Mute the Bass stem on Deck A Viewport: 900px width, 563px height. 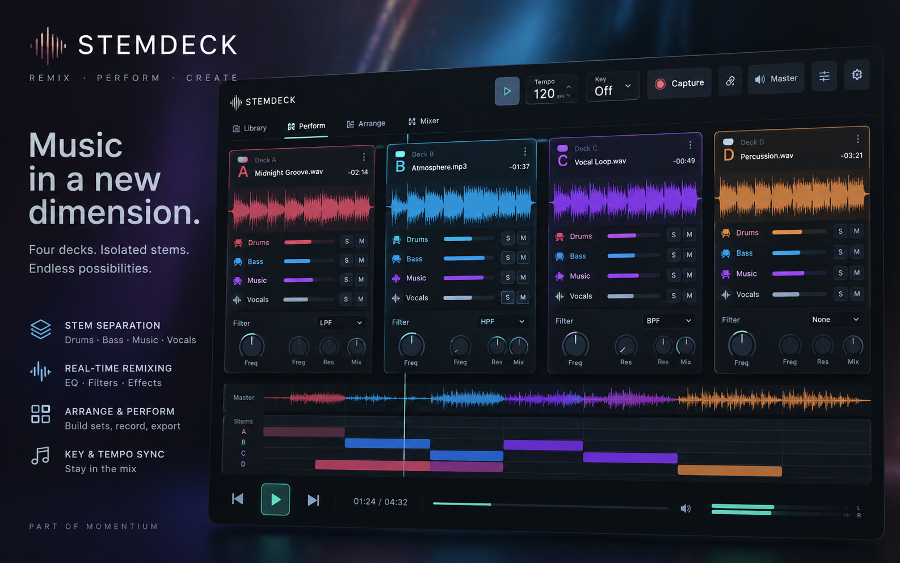coord(361,261)
